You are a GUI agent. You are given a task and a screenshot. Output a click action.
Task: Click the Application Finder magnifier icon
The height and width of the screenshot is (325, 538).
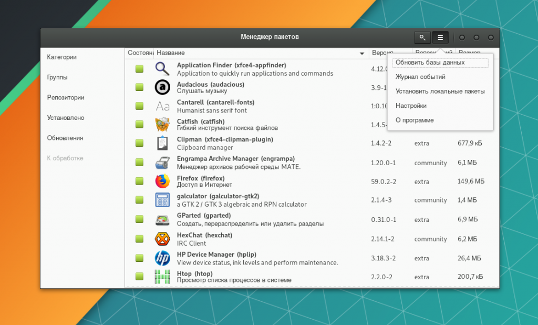coord(162,69)
